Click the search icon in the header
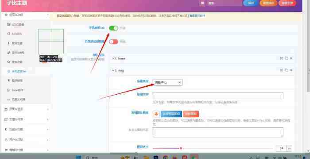 coord(202,3)
